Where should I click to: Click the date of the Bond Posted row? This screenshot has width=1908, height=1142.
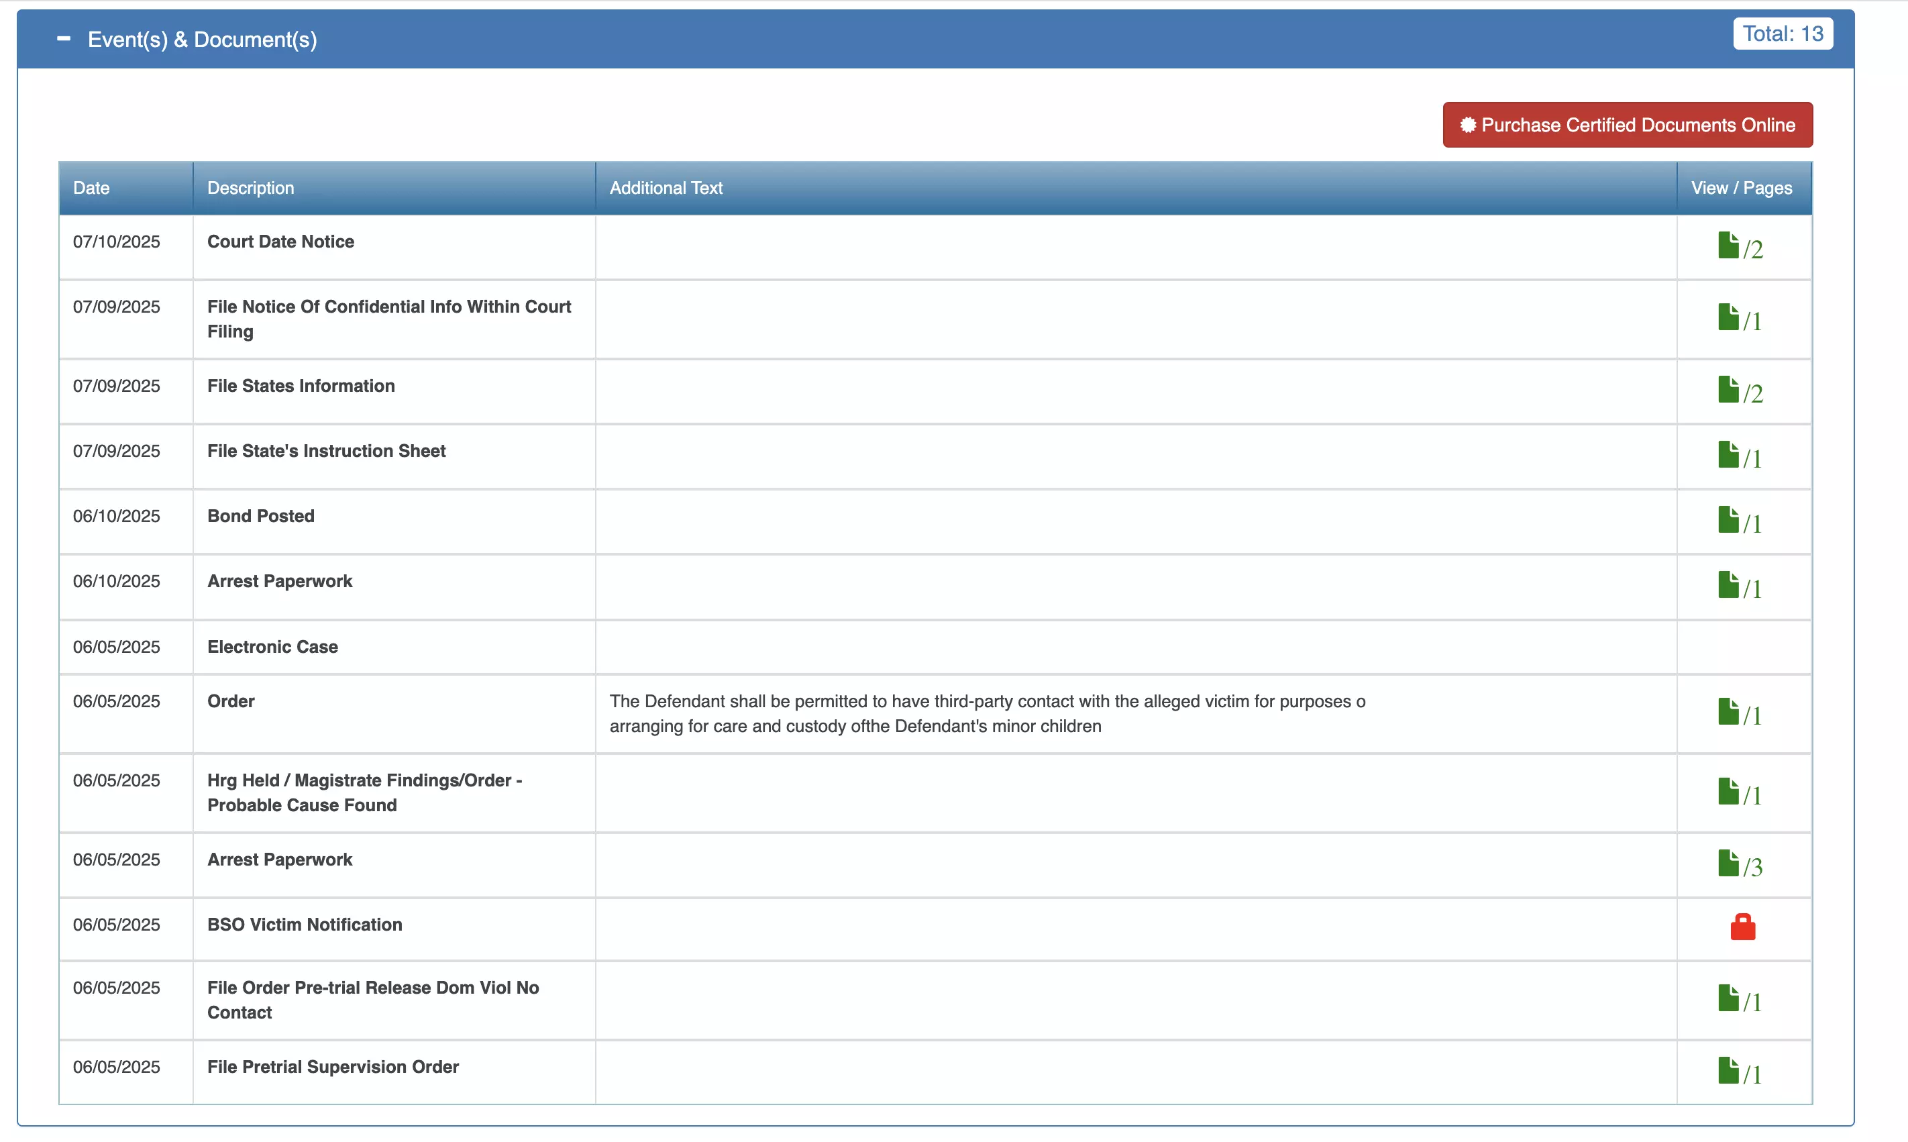(x=116, y=517)
